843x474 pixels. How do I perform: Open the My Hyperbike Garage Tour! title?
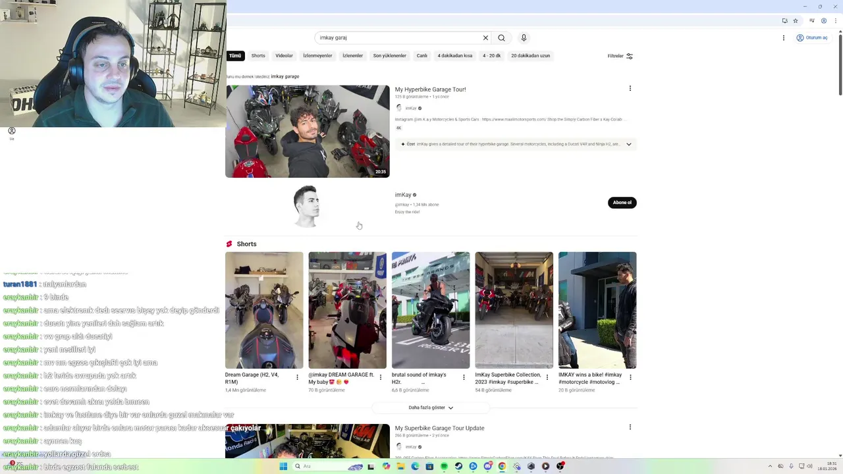(430, 90)
